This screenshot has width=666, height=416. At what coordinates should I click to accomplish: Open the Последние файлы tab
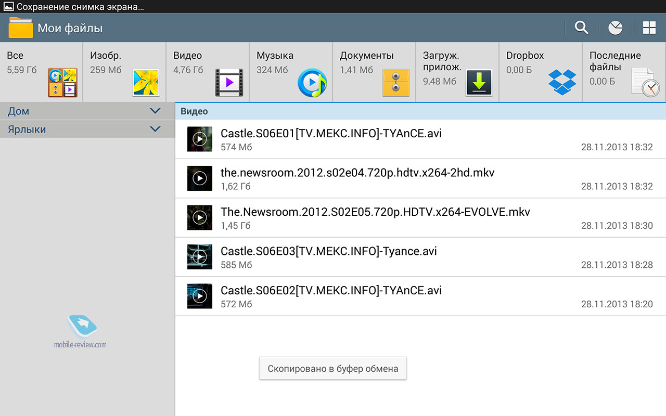tap(624, 72)
